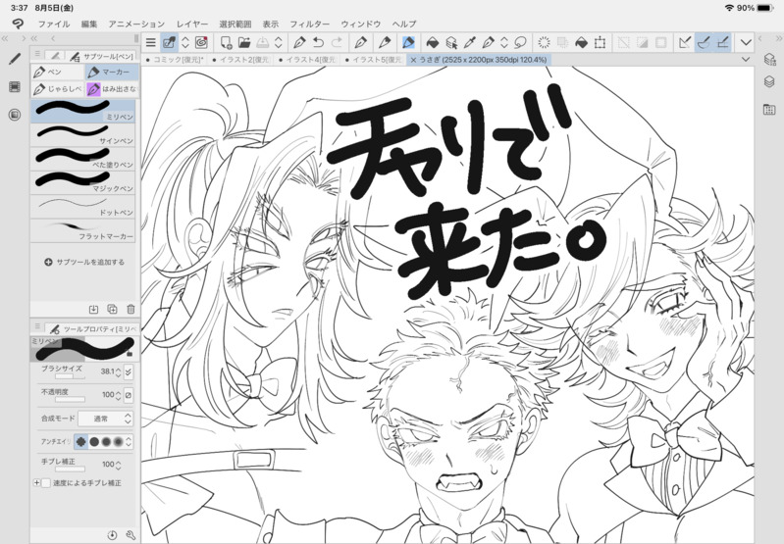Click the transform scale icon
The width and height of the screenshot is (784, 544).
600,43
